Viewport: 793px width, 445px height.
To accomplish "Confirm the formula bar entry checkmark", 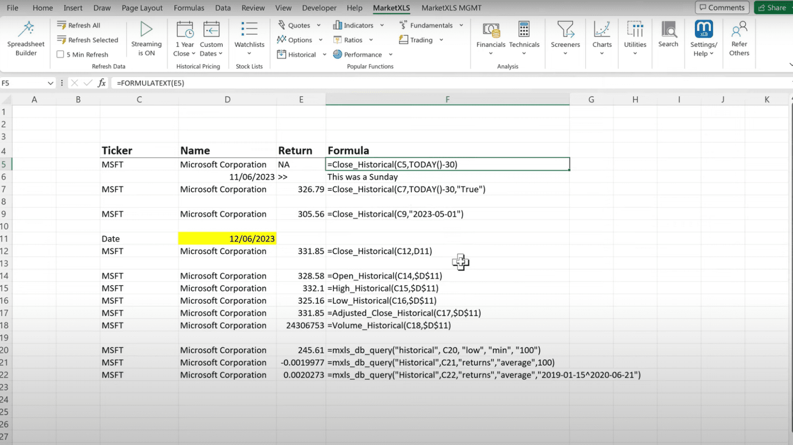I will [x=88, y=83].
